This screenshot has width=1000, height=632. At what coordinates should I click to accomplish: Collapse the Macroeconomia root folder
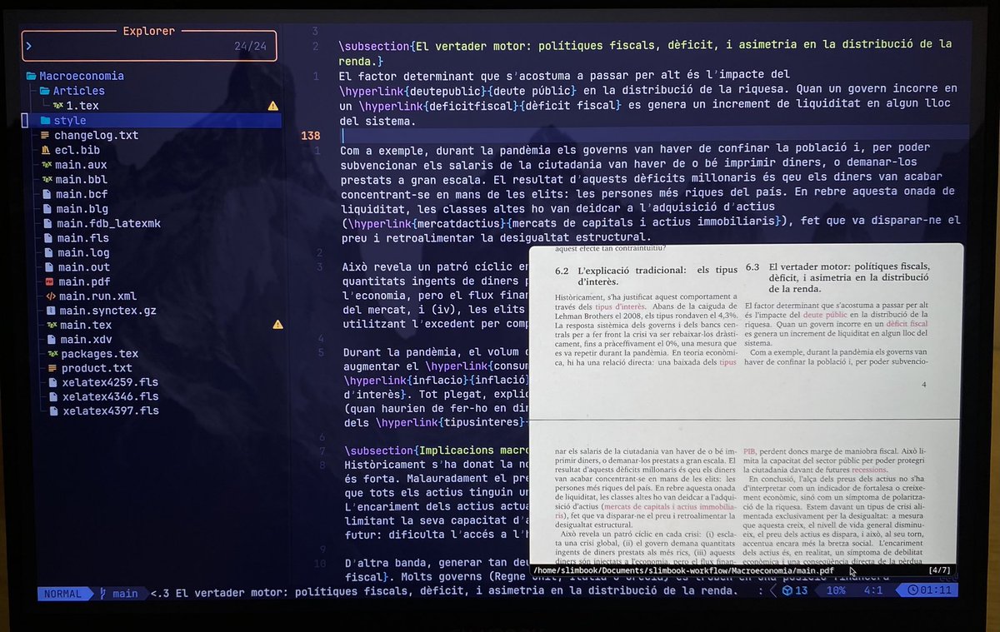click(81, 76)
